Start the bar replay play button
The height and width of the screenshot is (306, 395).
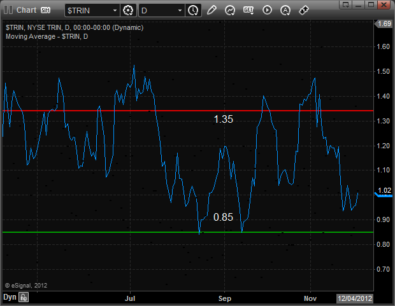click(267, 10)
